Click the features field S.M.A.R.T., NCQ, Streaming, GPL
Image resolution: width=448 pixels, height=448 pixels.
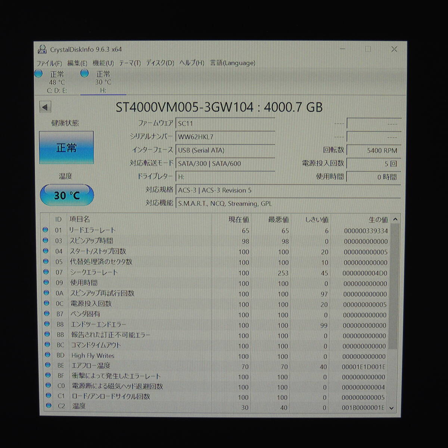tap(288, 203)
